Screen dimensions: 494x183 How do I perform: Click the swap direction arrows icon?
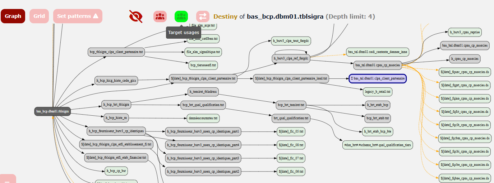click(203, 16)
